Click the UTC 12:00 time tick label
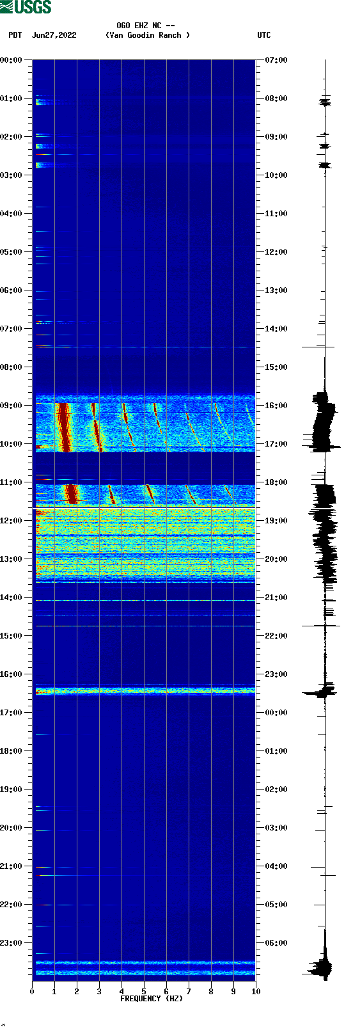 pyautogui.click(x=276, y=252)
